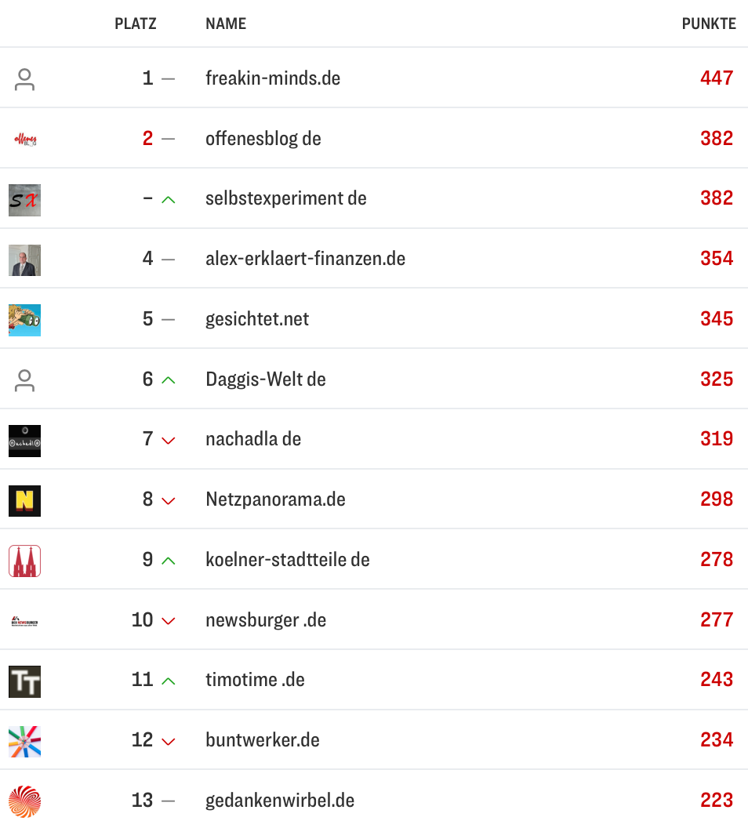Click the timotime TT logo
This screenshot has height=828, width=748.
coord(24,681)
